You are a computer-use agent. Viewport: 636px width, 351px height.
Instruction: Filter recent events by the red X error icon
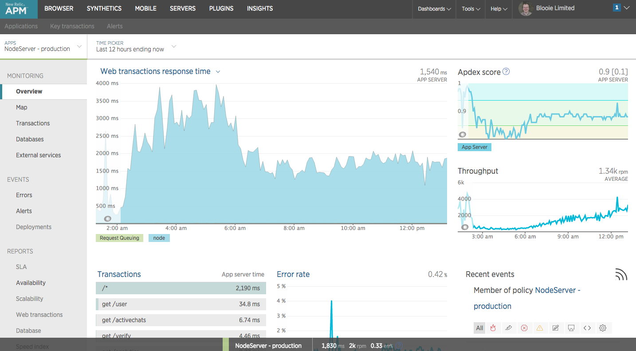click(524, 328)
